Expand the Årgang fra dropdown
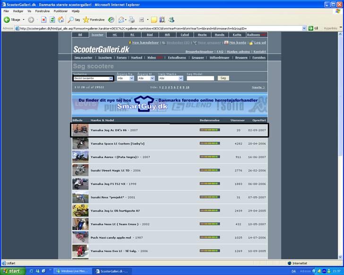 (125, 78)
